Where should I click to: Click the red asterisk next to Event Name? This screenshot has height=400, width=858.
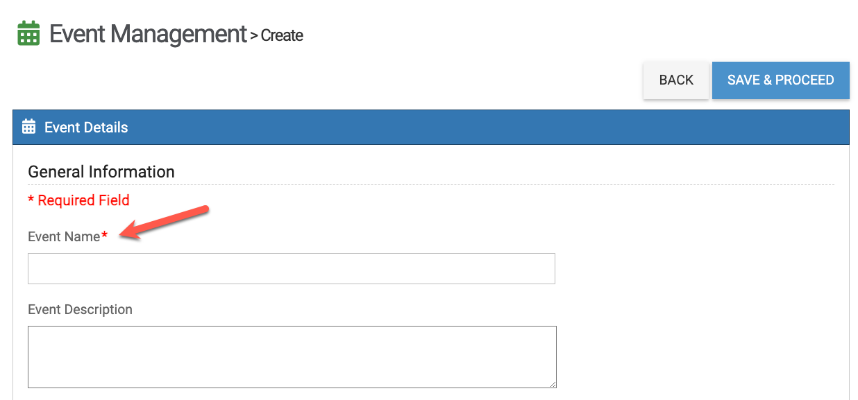click(105, 236)
